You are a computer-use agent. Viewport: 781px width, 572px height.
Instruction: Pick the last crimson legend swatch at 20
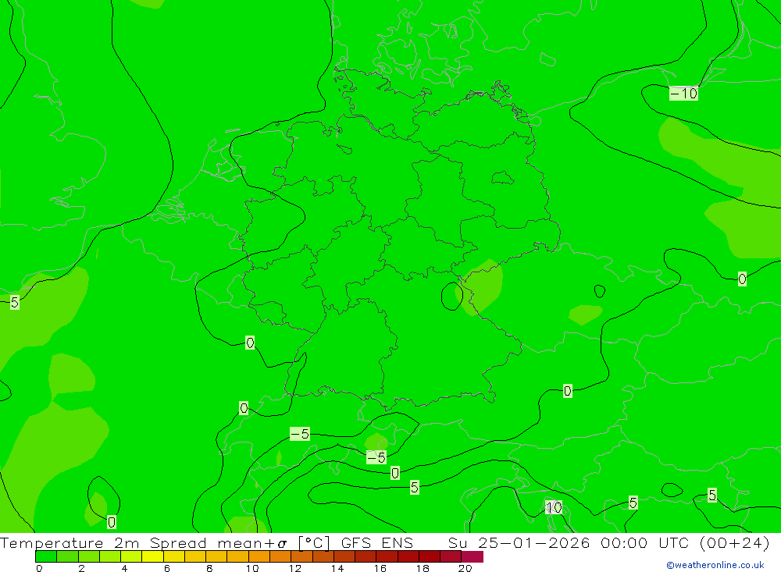[x=473, y=556]
